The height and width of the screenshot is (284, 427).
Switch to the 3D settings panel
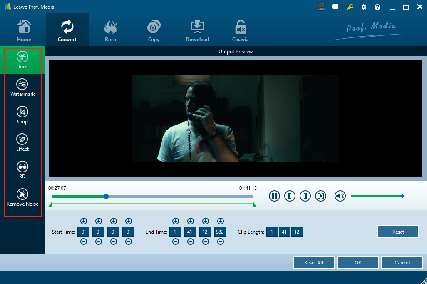tap(22, 170)
